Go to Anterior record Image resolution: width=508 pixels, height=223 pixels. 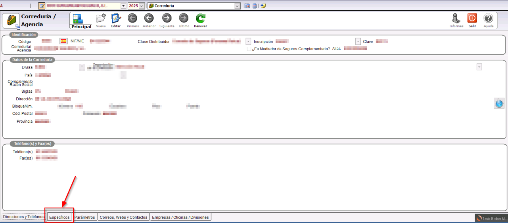(149, 21)
